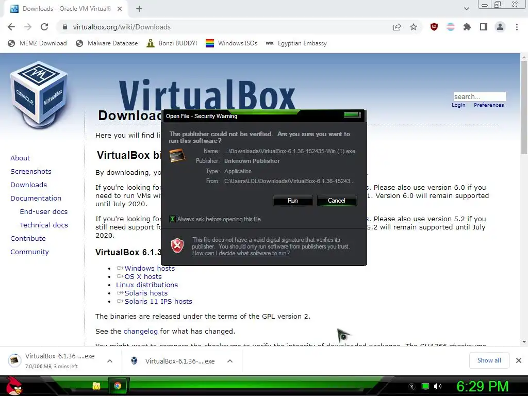Open the OS X hosts download link
Screen dimensions: 528x396
click(143, 276)
